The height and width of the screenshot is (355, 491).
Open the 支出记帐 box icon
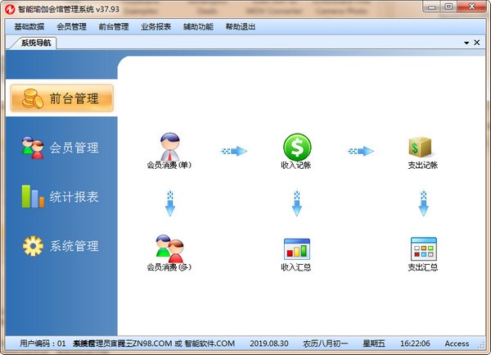422,148
